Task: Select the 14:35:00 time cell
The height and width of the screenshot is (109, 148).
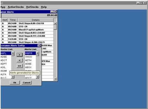Action: pyautogui.click(x=12, y=39)
